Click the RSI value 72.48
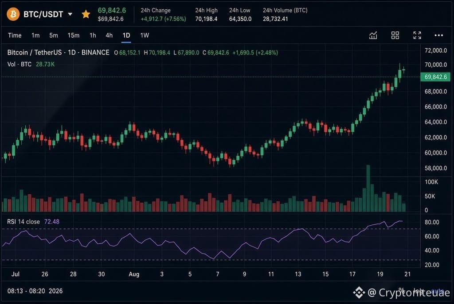454x304 pixels. point(51,222)
